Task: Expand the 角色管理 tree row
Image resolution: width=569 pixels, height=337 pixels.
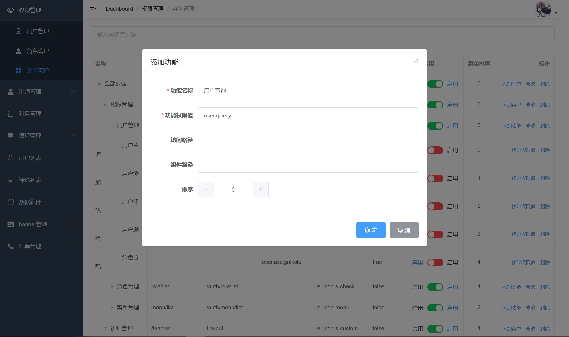Action: 112,286
